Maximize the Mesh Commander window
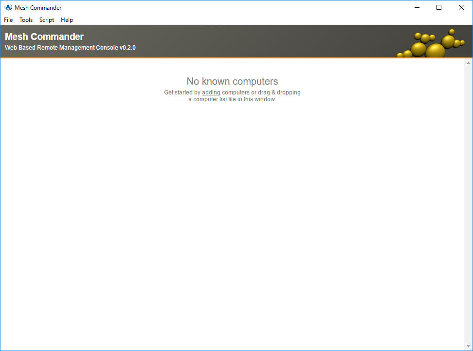 [x=439, y=7]
